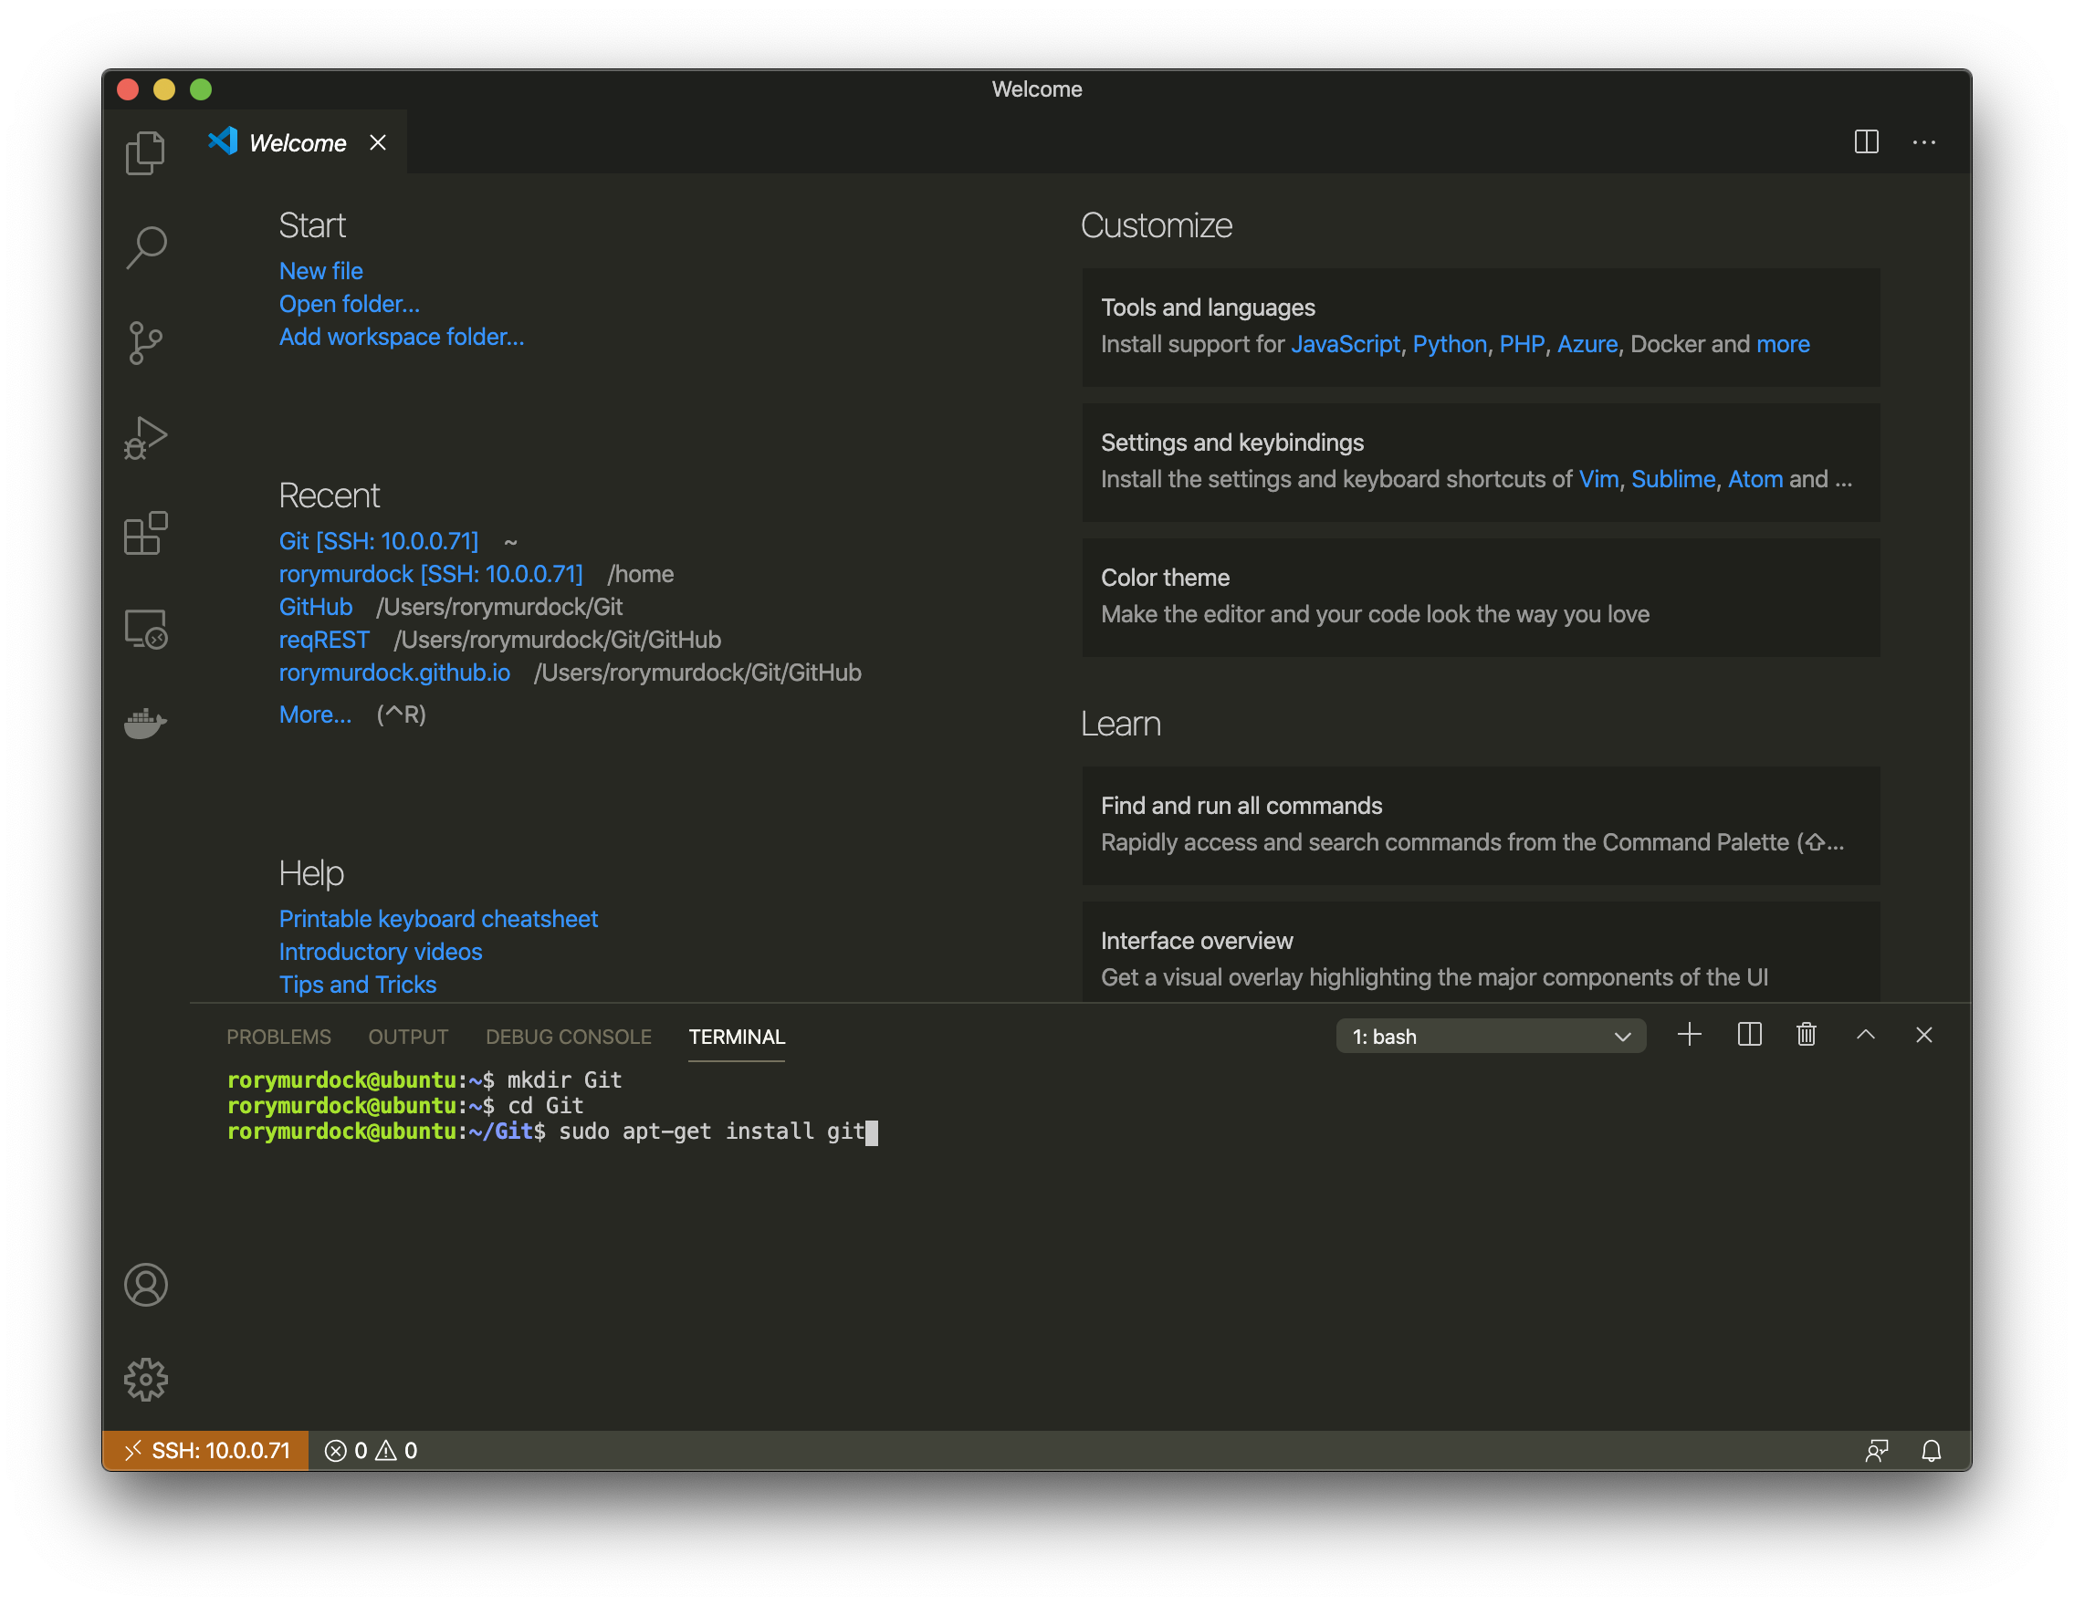Open recent Git [SSH: 10.0.0.71]
Image resolution: width=2074 pixels, height=1606 pixels.
click(x=379, y=541)
